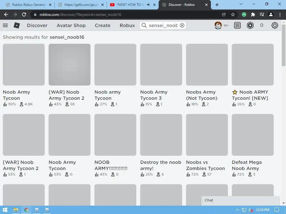Reload the page with the refresh icon
Screen dimensions: 286x214
click(24, 14)
